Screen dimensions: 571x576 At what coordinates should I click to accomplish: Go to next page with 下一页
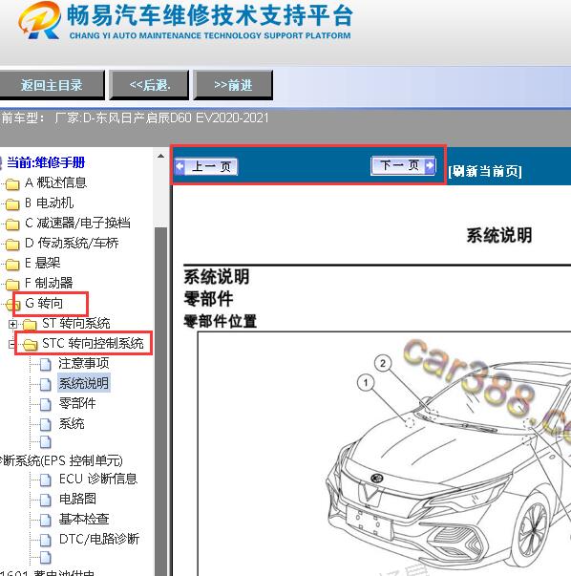403,165
